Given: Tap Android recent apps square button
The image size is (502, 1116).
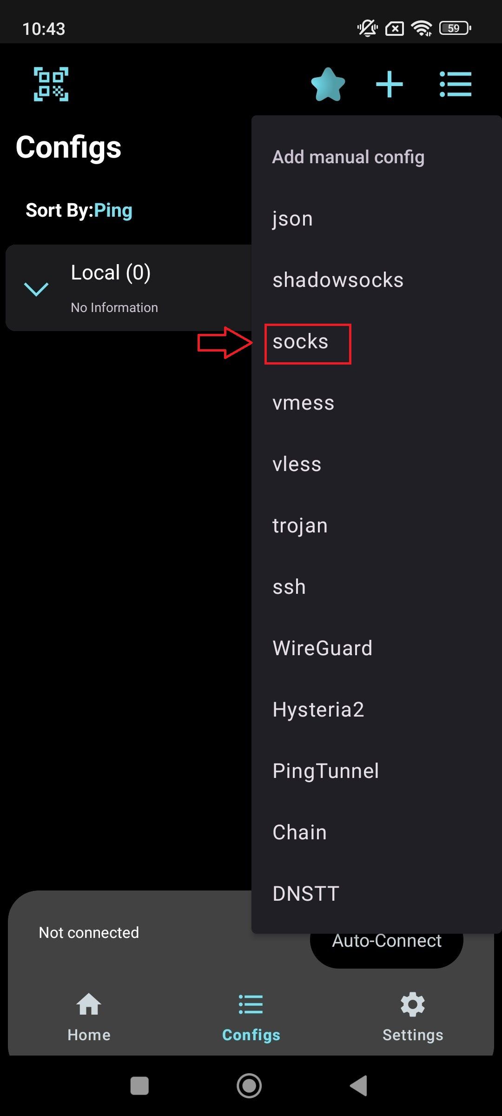Looking at the screenshot, I should 139,1086.
